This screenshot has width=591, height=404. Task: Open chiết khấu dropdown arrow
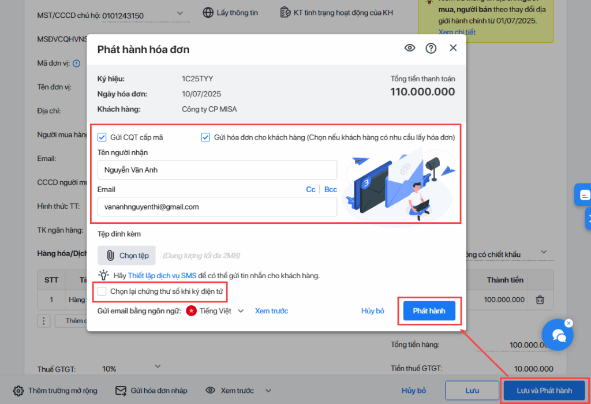[x=544, y=252]
